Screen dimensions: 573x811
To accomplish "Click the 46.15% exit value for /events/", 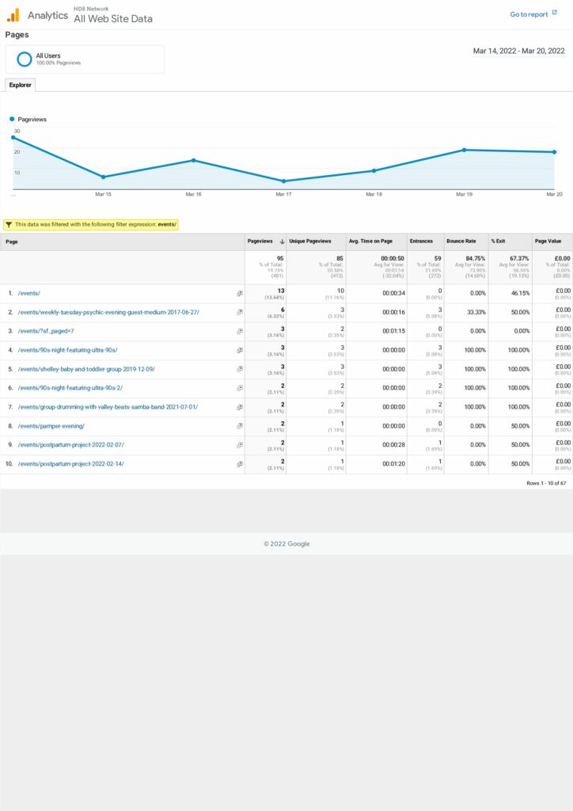I will coord(520,293).
